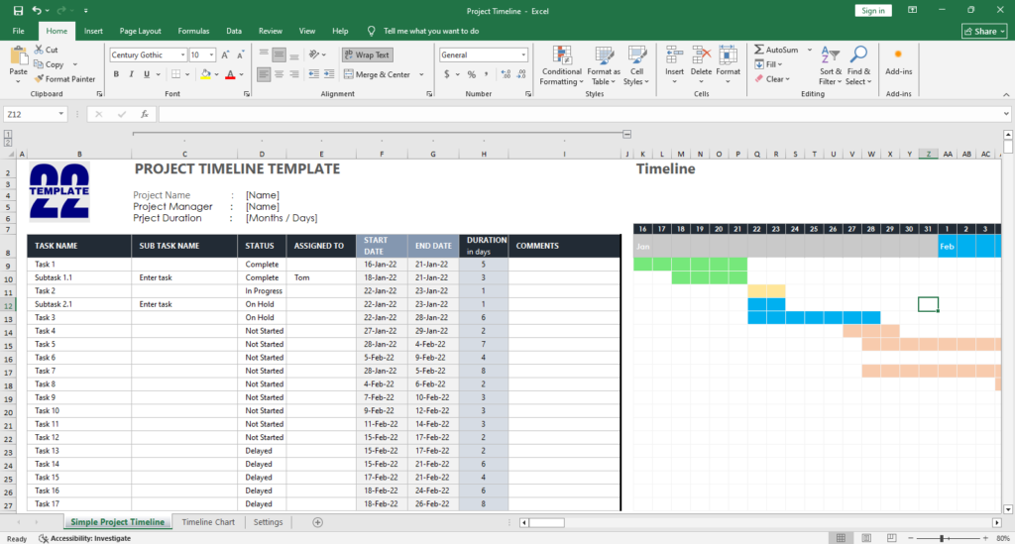Switch to the Review ribbon tab
The height and width of the screenshot is (544, 1015).
pyautogui.click(x=270, y=31)
